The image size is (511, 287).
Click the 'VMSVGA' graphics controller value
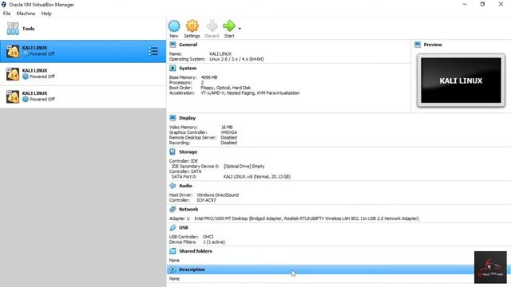(229, 132)
